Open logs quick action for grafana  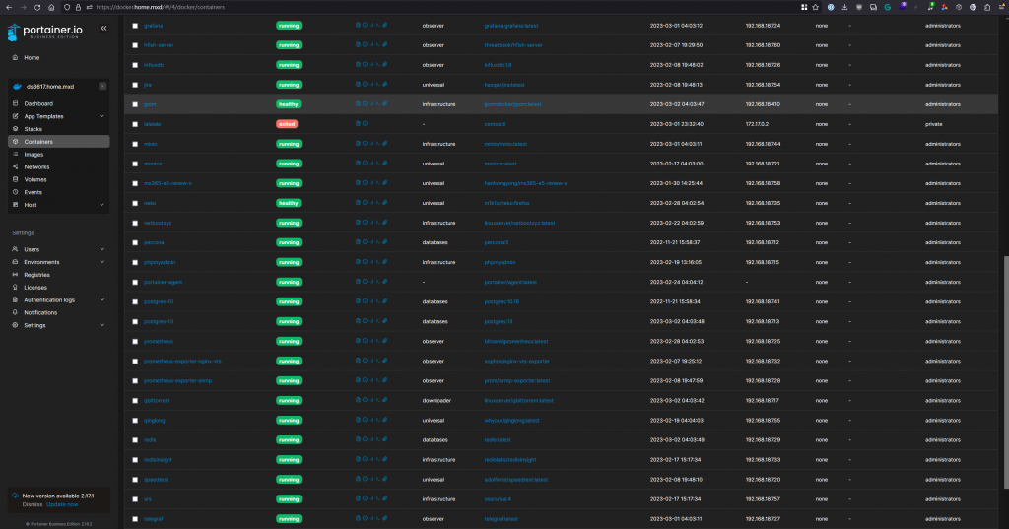coord(358,25)
